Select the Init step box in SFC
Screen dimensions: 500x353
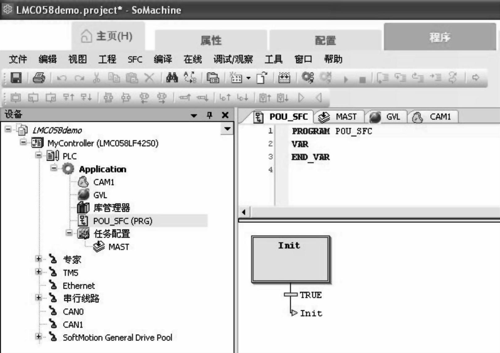point(290,259)
